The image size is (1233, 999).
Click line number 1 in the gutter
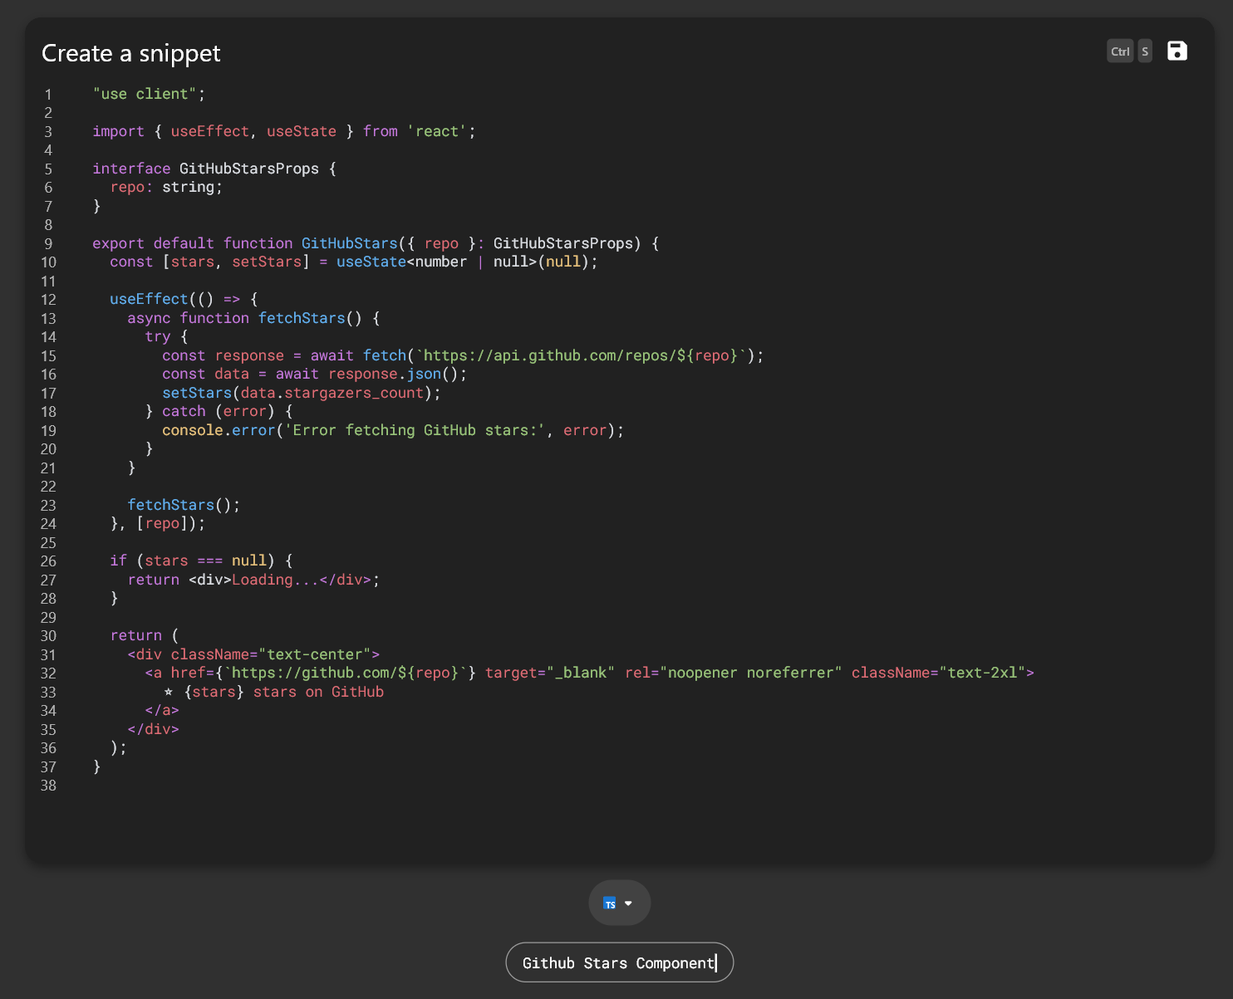48,94
